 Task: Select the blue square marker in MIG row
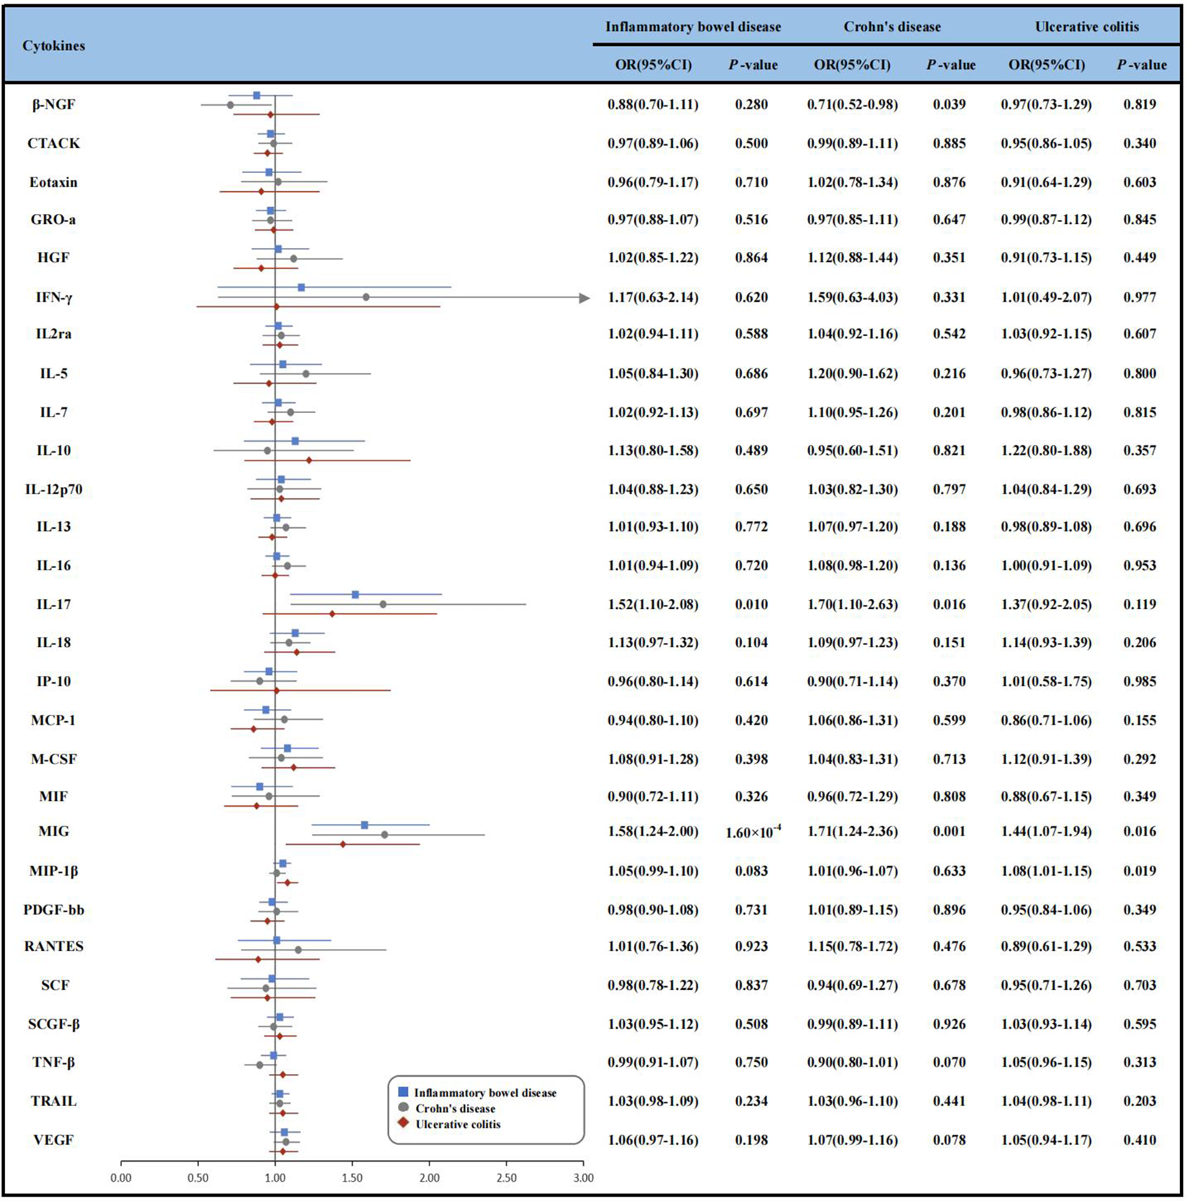click(x=365, y=825)
